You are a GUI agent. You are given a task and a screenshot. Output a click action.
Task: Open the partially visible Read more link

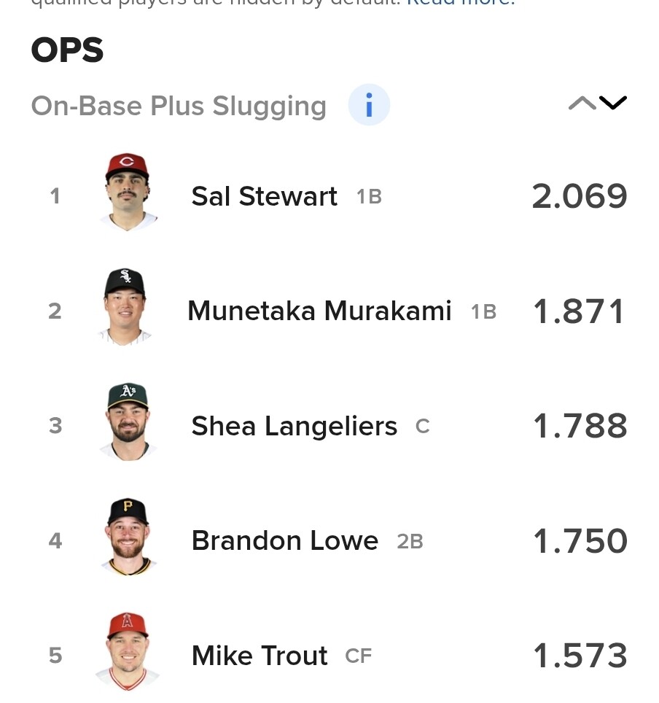point(461,3)
